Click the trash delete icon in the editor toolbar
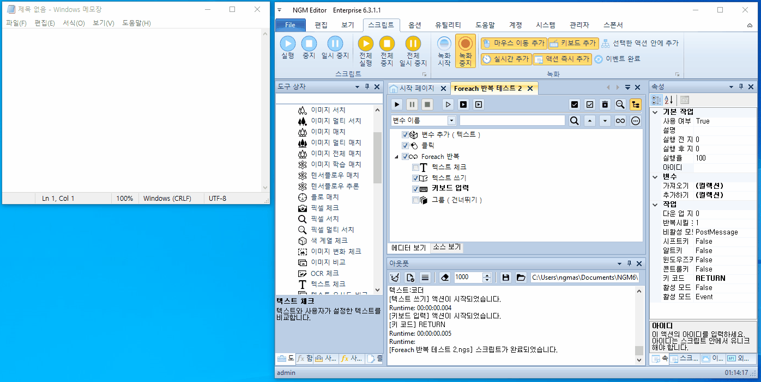Screen dimensions: 761x382 click(605, 104)
